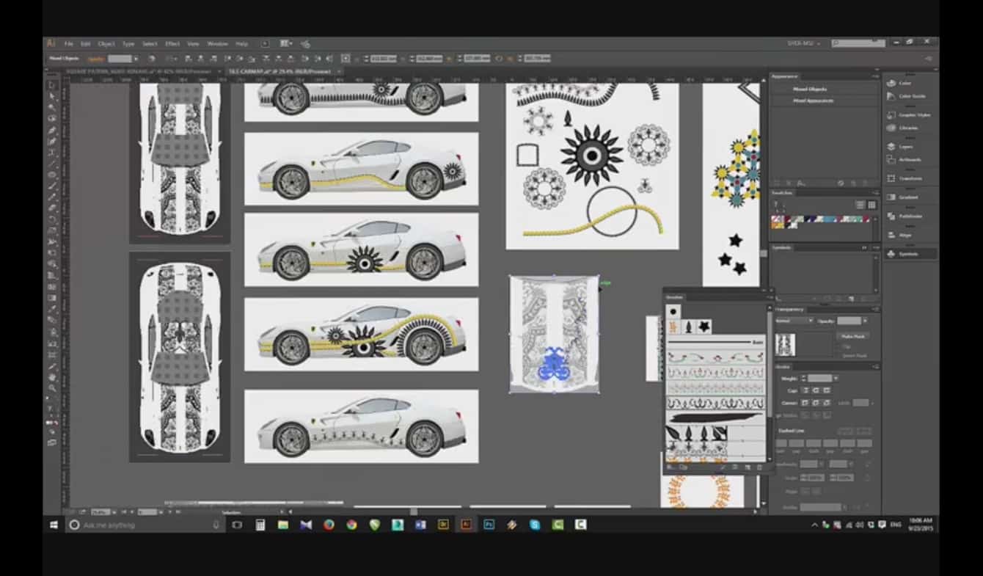Screen dimensions: 983x576
Task: Open the Effect menu
Action: tap(172, 43)
